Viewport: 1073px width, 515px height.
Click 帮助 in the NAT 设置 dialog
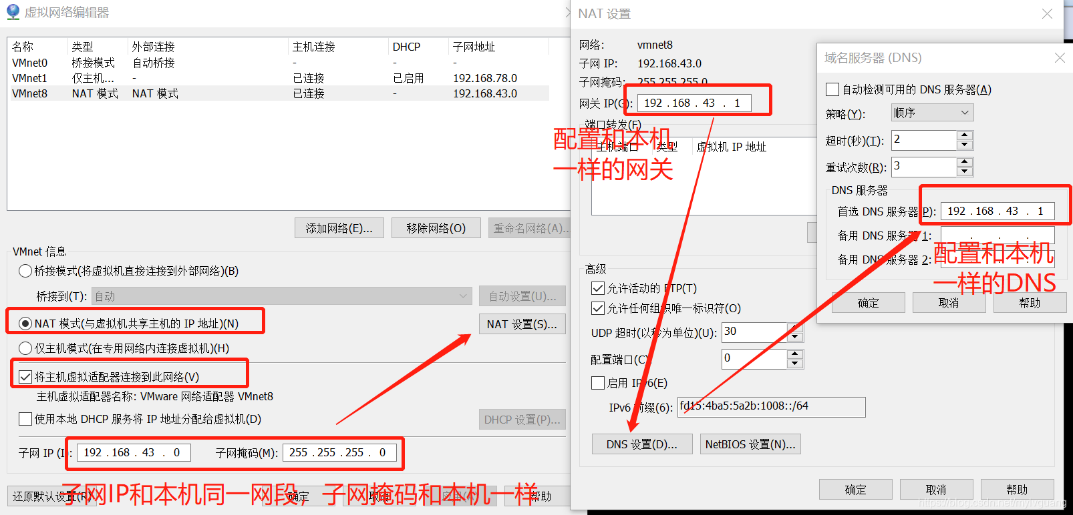[1017, 490]
